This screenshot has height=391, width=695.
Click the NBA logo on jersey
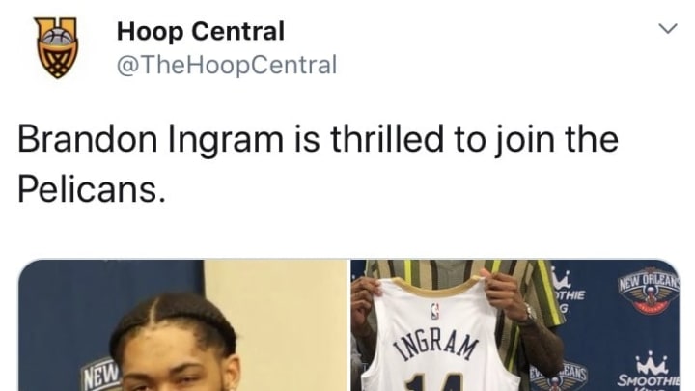pyautogui.click(x=434, y=310)
